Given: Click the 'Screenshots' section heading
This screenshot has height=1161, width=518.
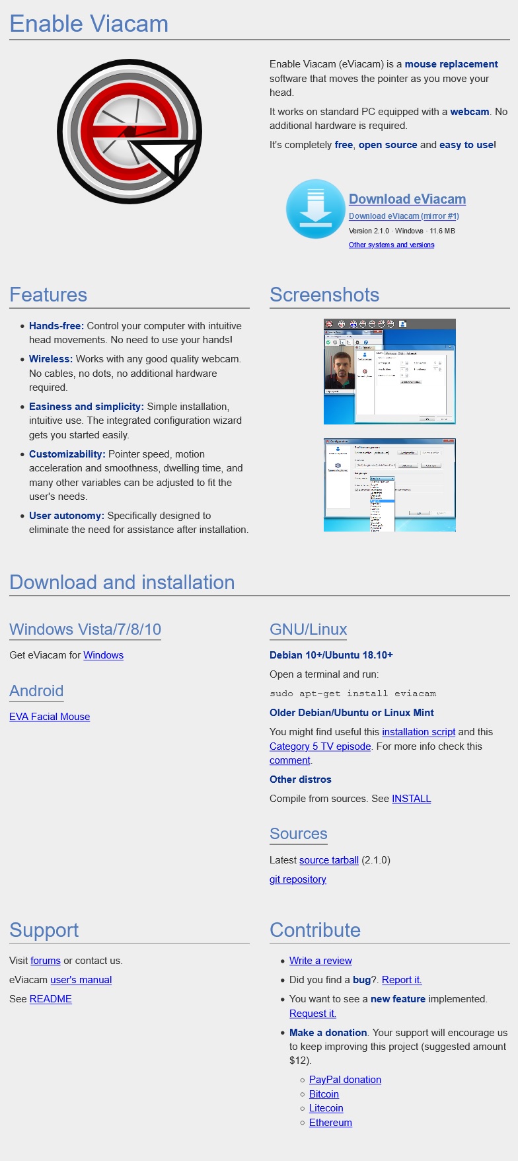Looking at the screenshot, I should coord(324,295).
